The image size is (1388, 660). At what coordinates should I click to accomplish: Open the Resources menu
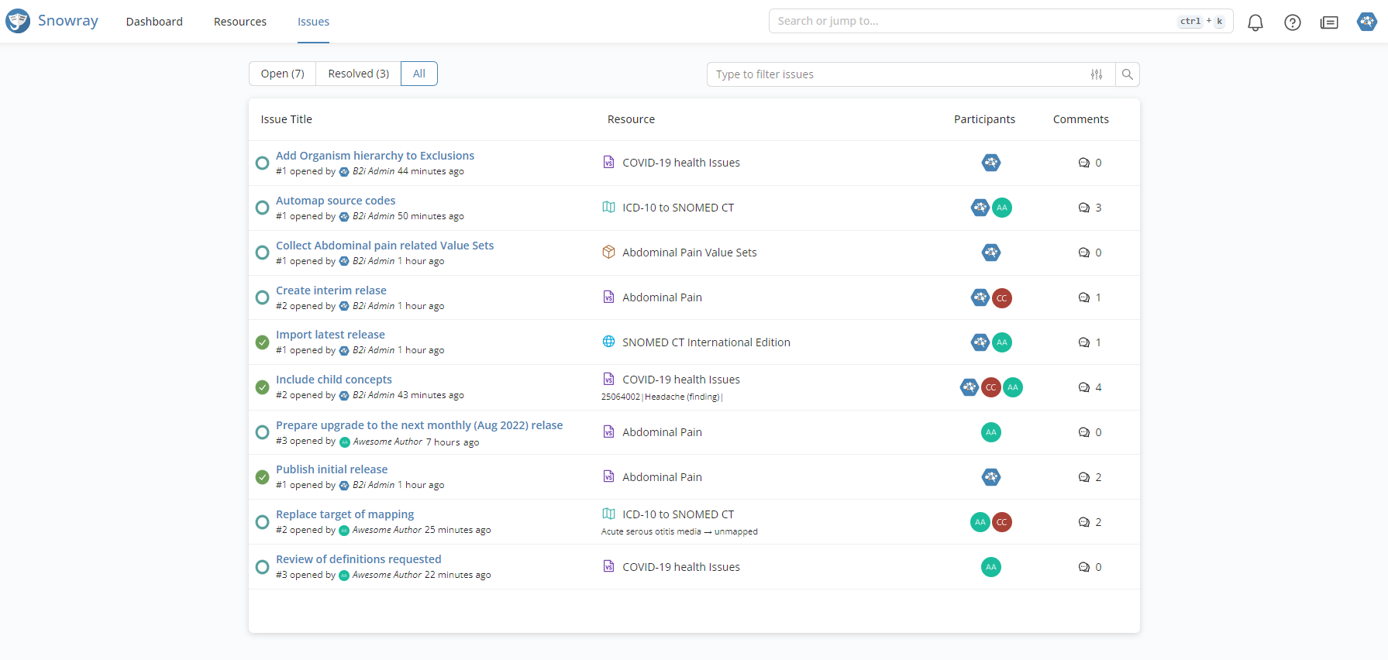point(239,22)
